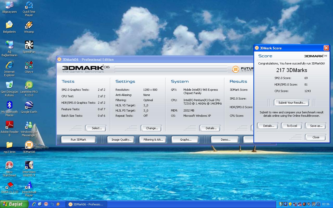Image resolution: width=333 pixels, height=208 pixels.
Task: Click Internet Explorer in the quick launch bar
Action: [34, 204]
